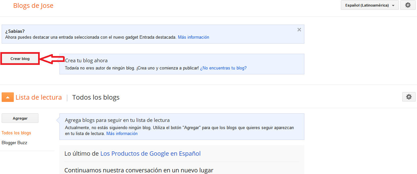Select the Lista de lectura tab
The image size is (417, 174).
[x=38, y=97]
